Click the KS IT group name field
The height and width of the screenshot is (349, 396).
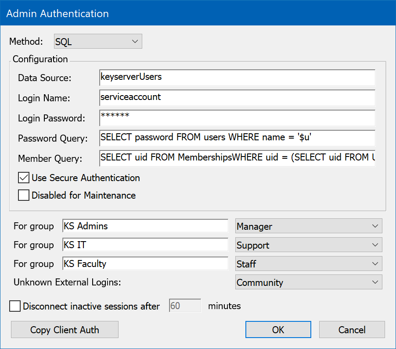(145, 245)
